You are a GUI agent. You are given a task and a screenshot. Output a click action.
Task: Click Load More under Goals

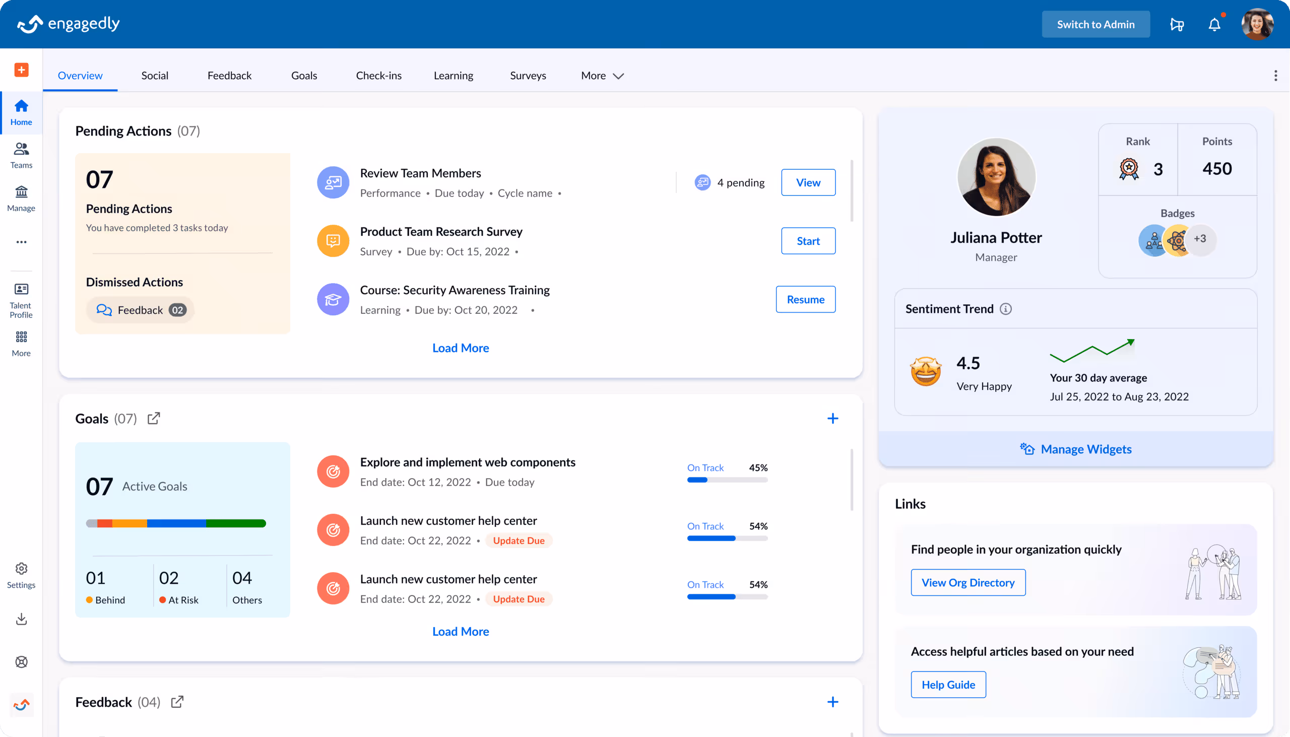tap(460, 631)
